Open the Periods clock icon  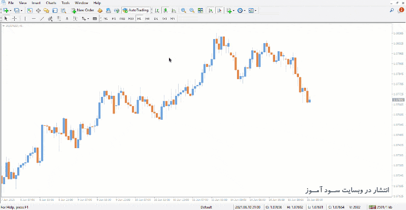[x=240, y=10]
